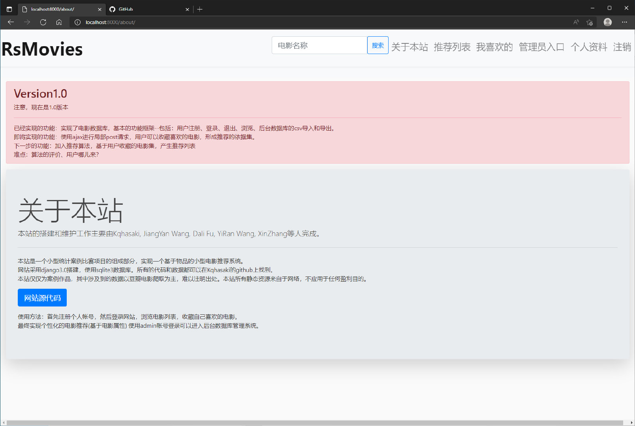
Task: Open a new tab with plus icon
Action: 200,9
